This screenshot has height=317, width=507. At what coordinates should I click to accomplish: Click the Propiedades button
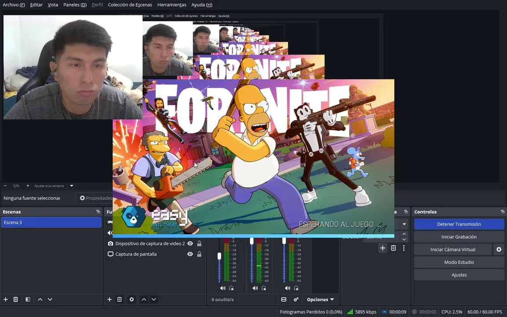[95, 198]
